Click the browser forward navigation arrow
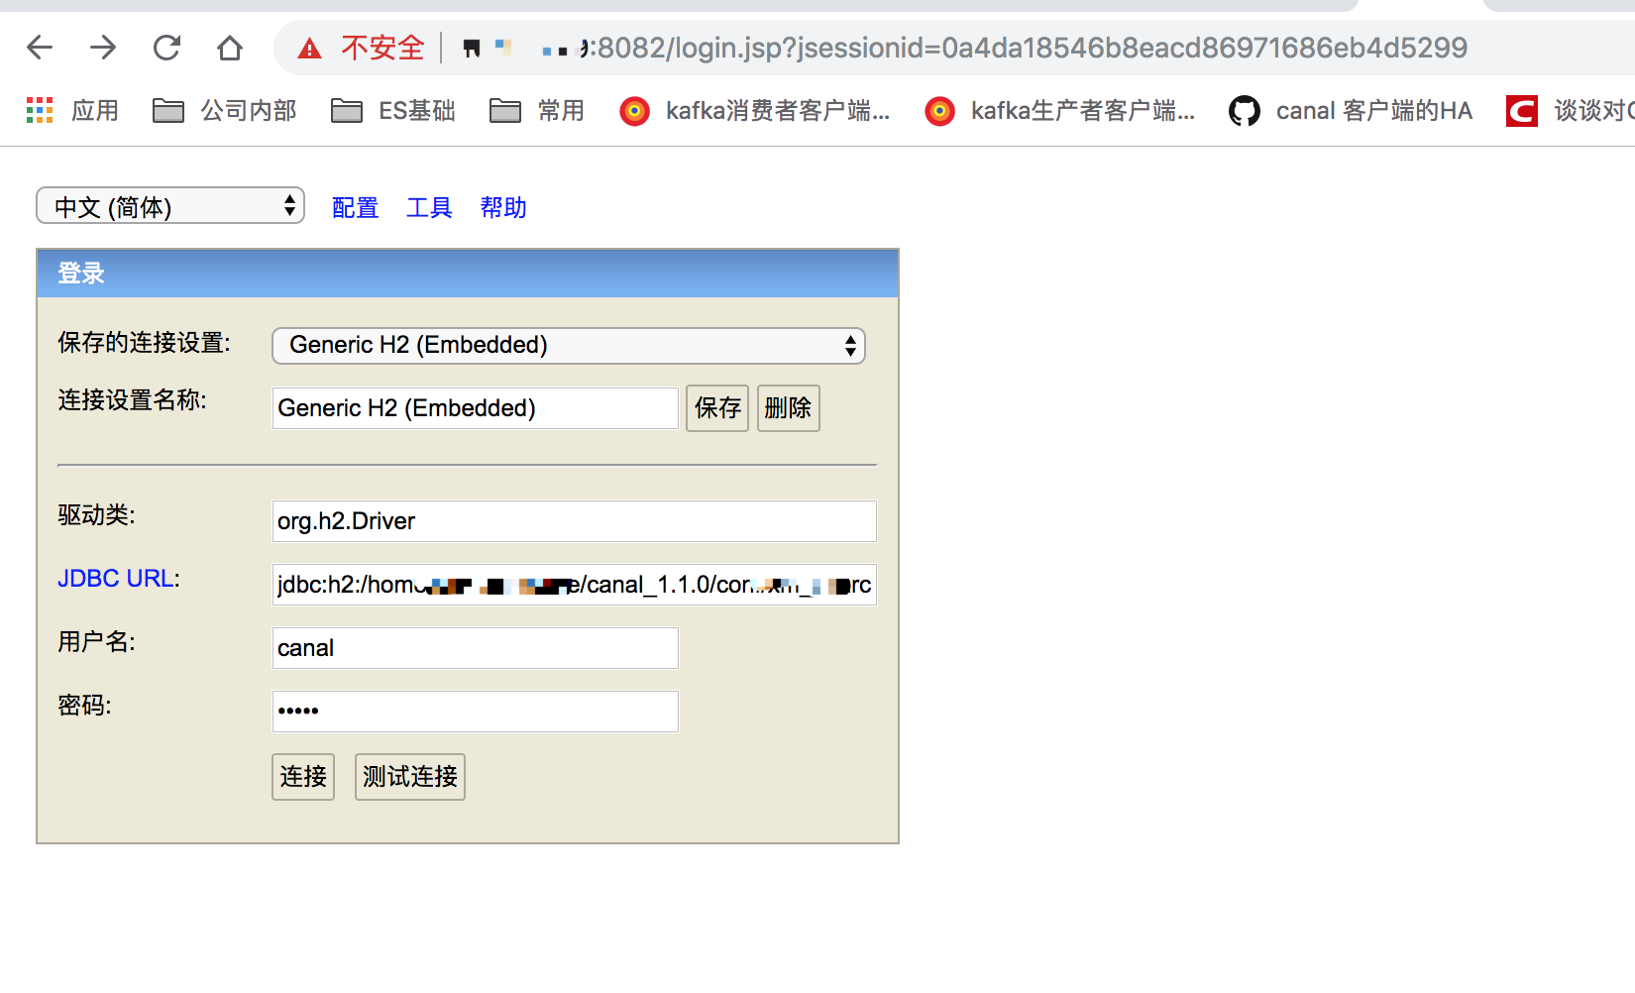1635x993 pixels. (x=102, y=47)
